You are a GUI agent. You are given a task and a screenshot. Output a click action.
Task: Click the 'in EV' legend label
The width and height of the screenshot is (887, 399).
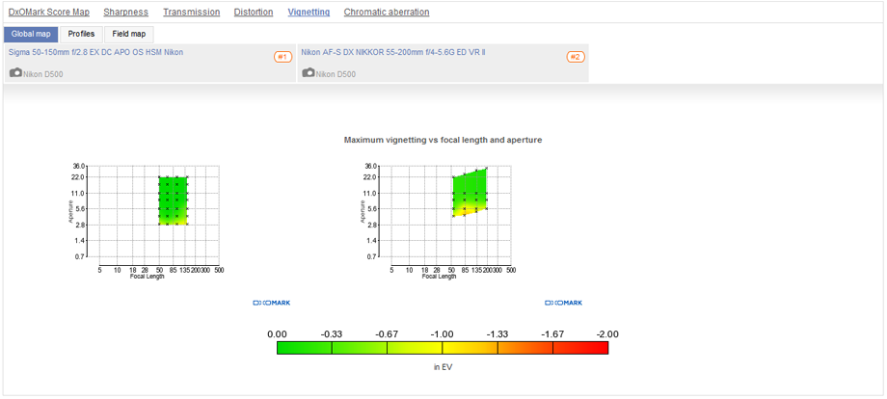[x=443, y=367]
